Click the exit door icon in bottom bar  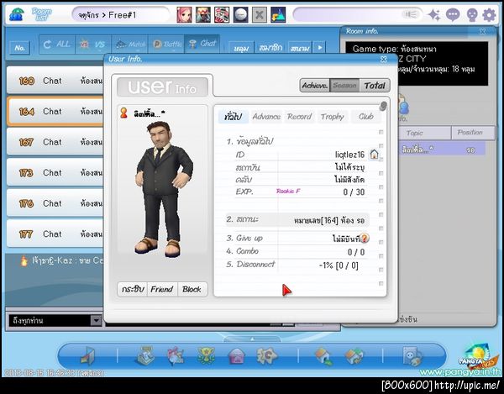(87, 356)
